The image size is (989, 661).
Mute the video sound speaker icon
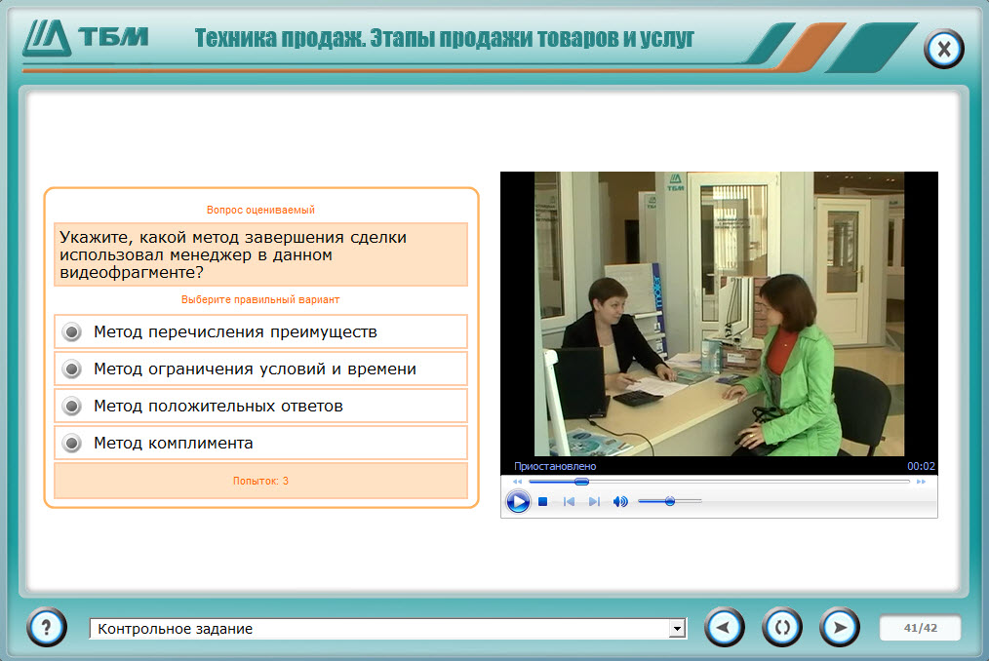click(620, 502)
